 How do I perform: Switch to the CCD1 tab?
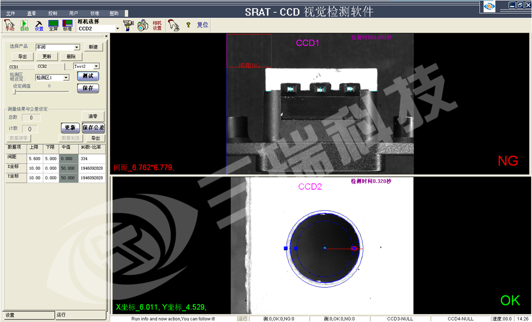tap(21, 67)
